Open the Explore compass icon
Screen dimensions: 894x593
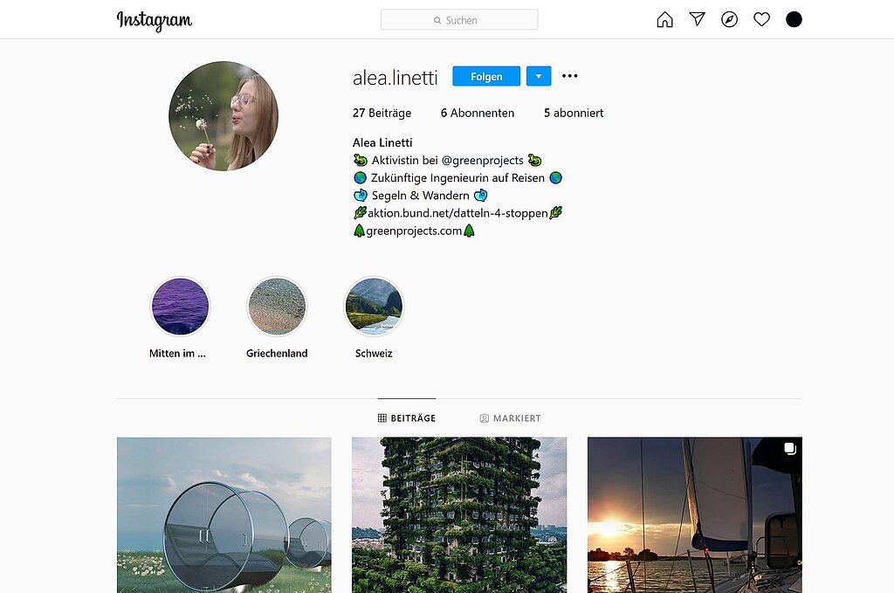point(729,19)
